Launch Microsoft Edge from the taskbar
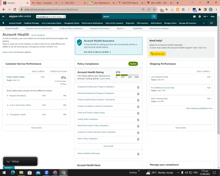 [x=13, y=172]
